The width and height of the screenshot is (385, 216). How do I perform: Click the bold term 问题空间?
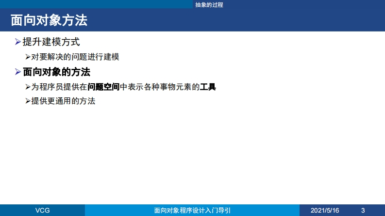click(x=103, y=87)
